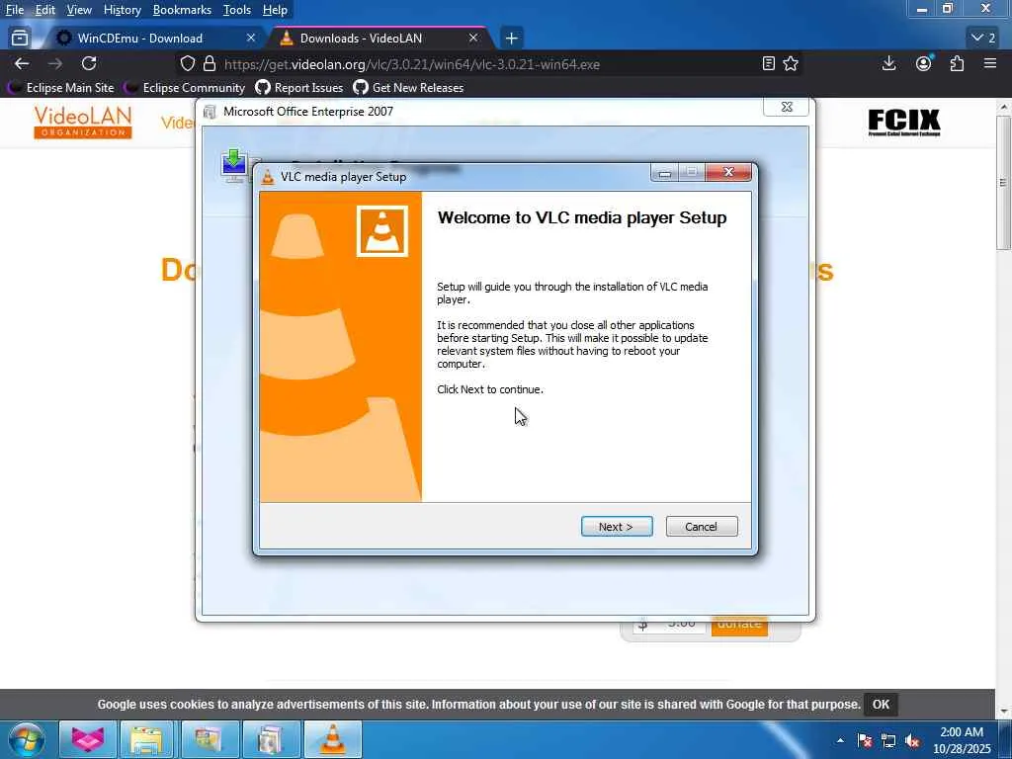Open the Edit menu
Screen dimensions: 1012x759
coord(45,10)
